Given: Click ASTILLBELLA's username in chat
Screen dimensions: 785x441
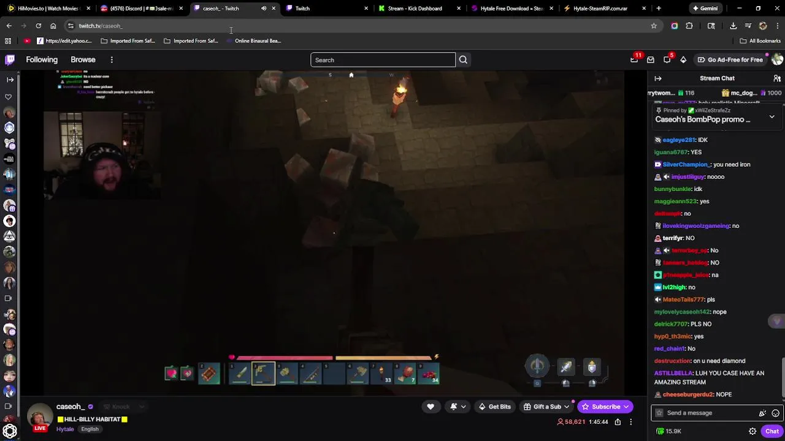Looking at the screenshot, I should coord(673,373).
